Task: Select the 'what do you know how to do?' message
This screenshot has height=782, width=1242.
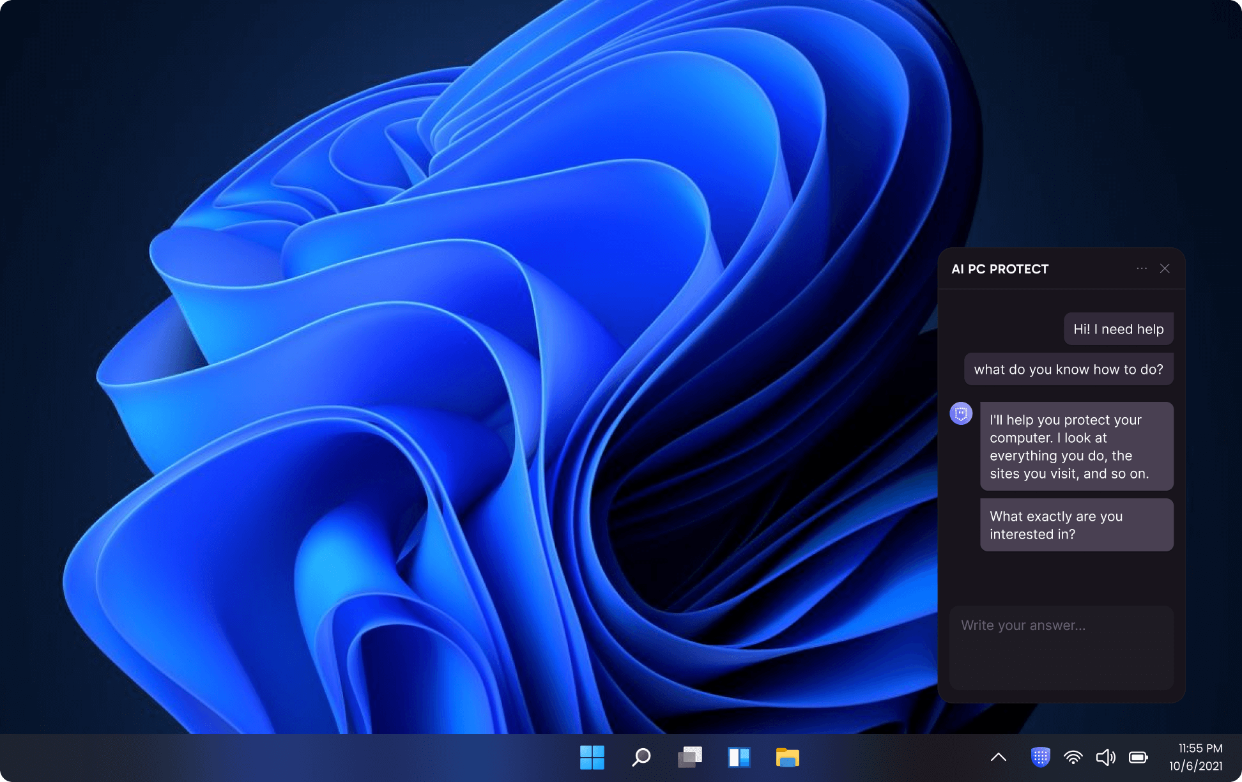Action: tap(1068, 369)
